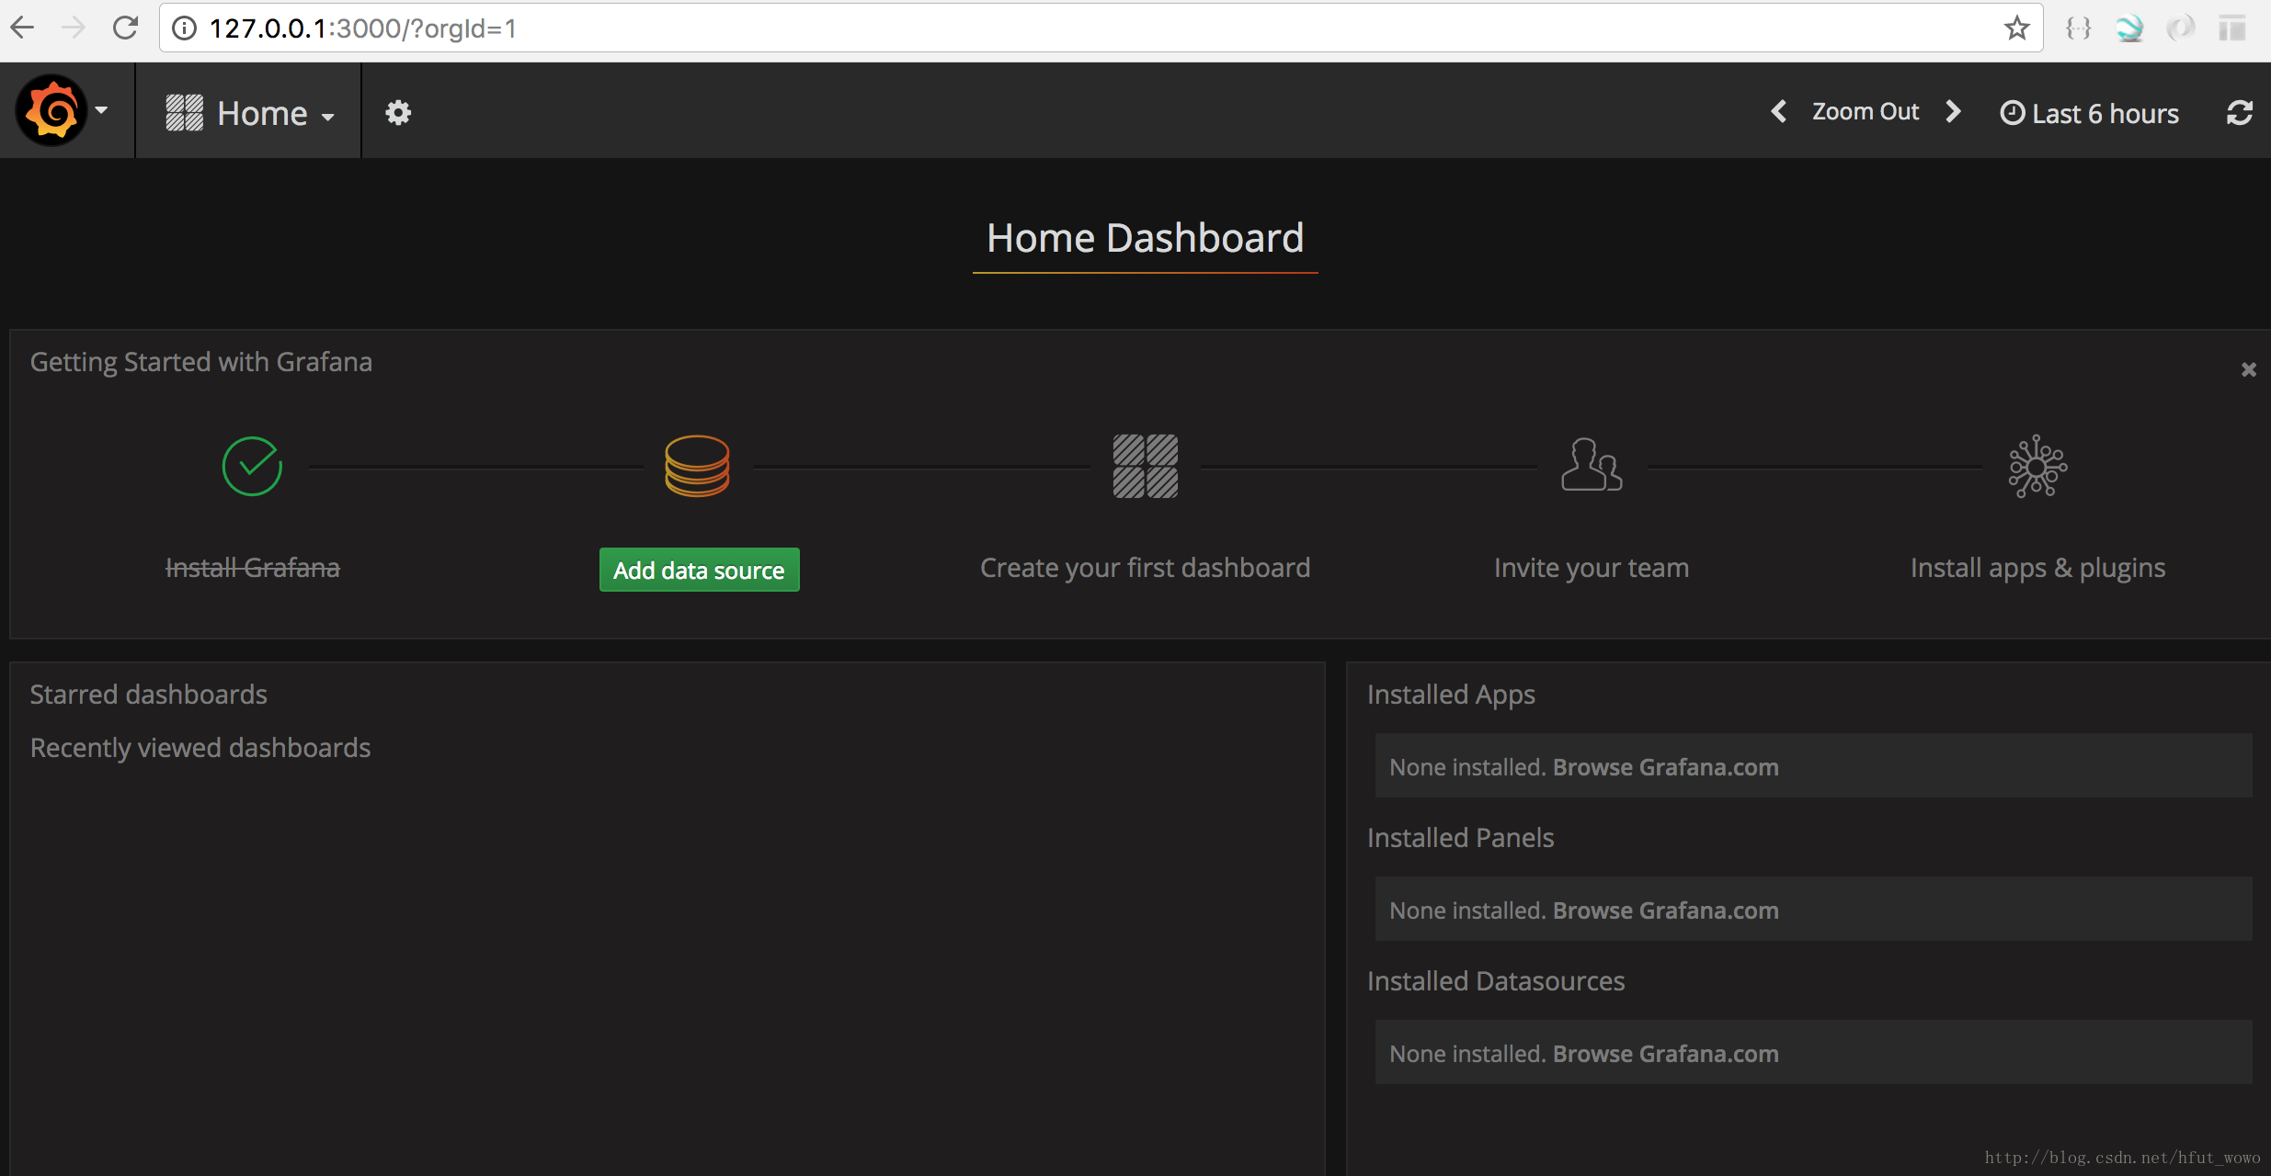
Task: Browse Grafana.com under Installed Panels
Action: coord(1666,910)
